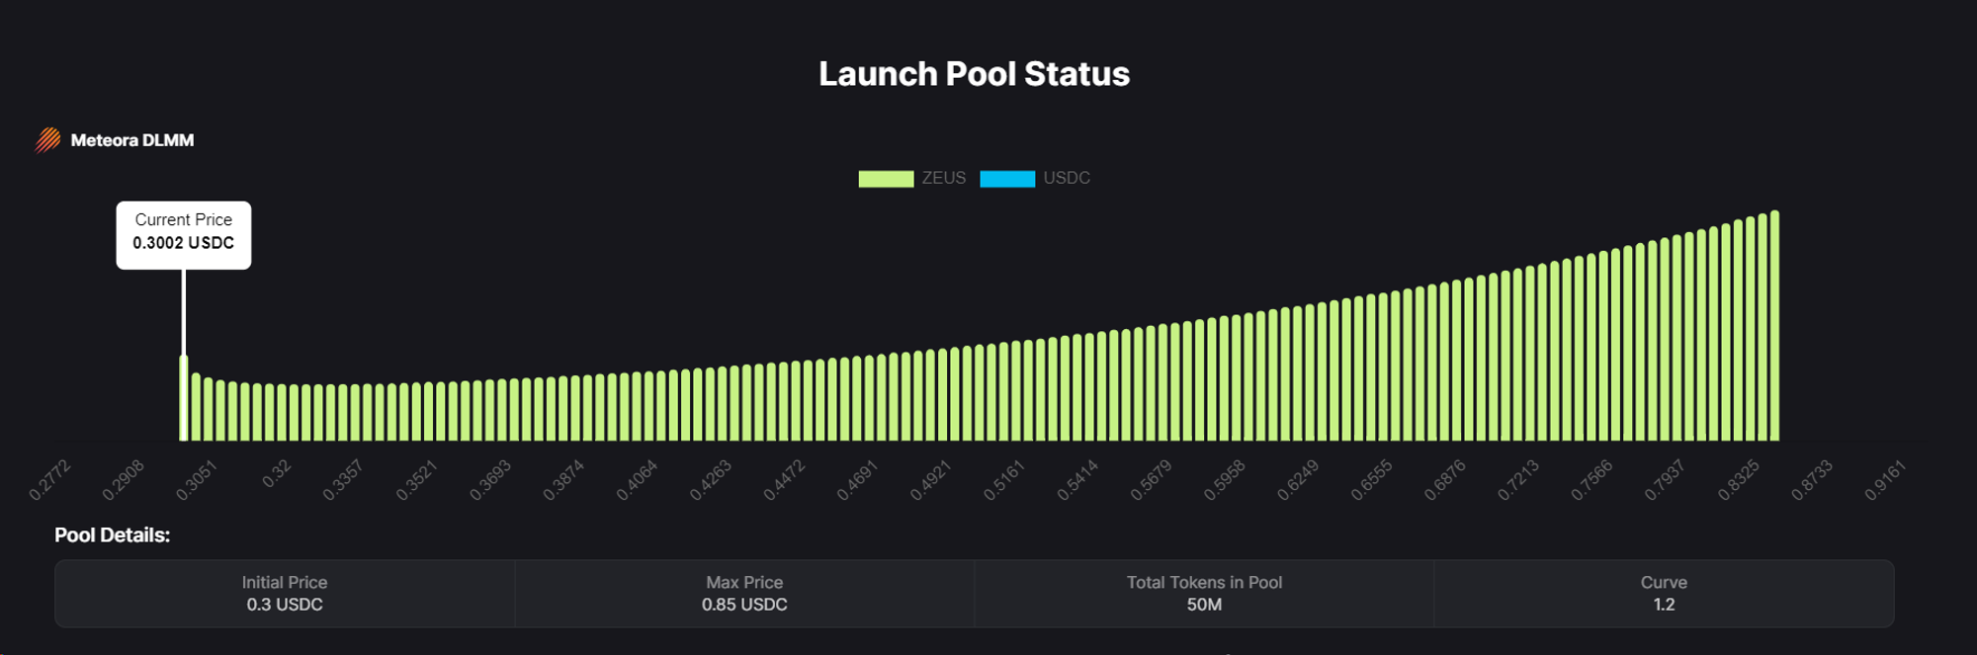The image size is (1977, 655).
Task: Click the tallest rightmost green bar
Action: (1774, 326)
